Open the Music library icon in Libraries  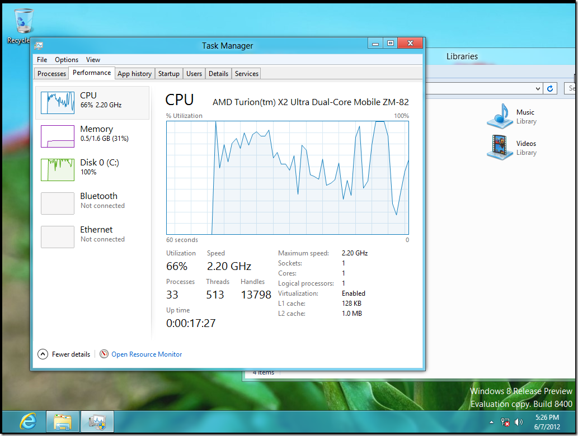tap(499, 116)
